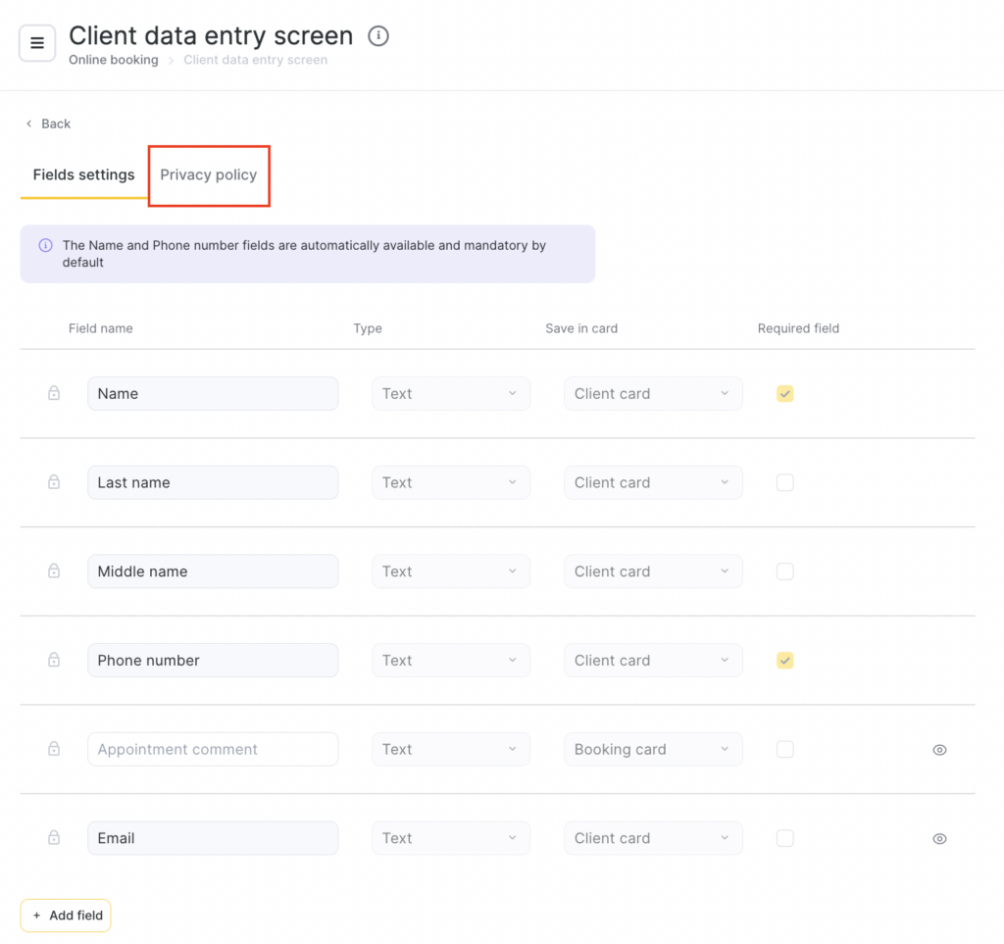Click the lock icon beside Phone number
Screen dimensions: 1004x944
pos(54,661)
